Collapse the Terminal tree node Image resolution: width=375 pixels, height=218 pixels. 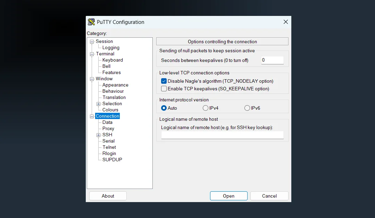(x=92, y=54)
